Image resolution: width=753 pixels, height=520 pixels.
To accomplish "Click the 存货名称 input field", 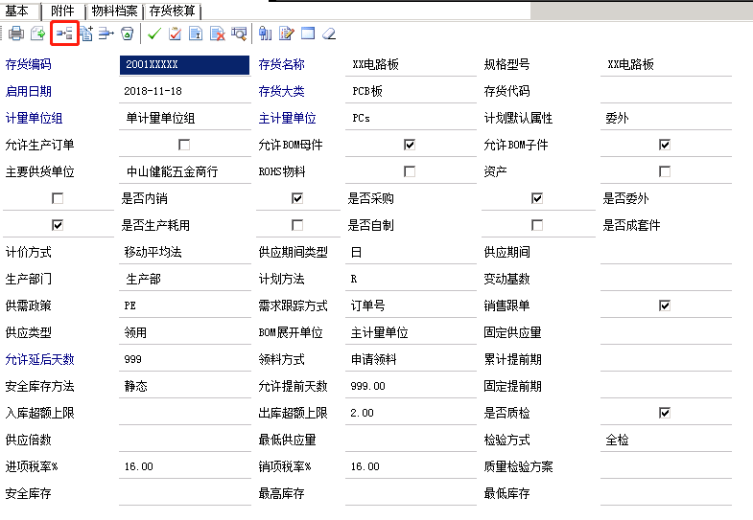I will coord(411,64).
